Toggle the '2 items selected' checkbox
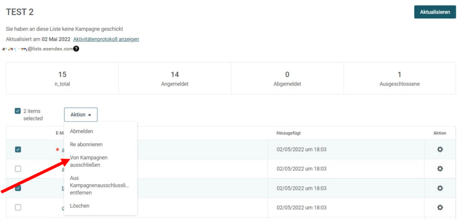 point(18,111)
